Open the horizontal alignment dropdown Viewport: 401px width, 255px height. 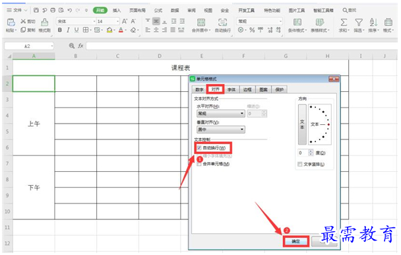221,114
